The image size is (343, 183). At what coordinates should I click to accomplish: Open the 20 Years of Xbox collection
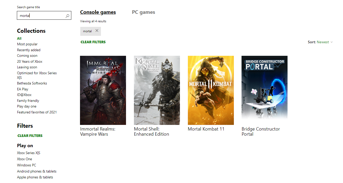30,61
